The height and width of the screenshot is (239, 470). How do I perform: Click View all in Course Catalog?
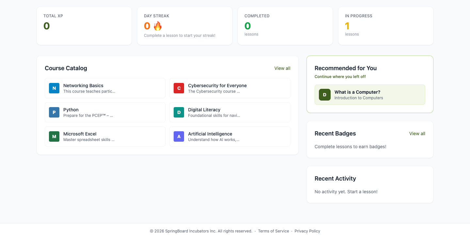click(x=282, y=68)
